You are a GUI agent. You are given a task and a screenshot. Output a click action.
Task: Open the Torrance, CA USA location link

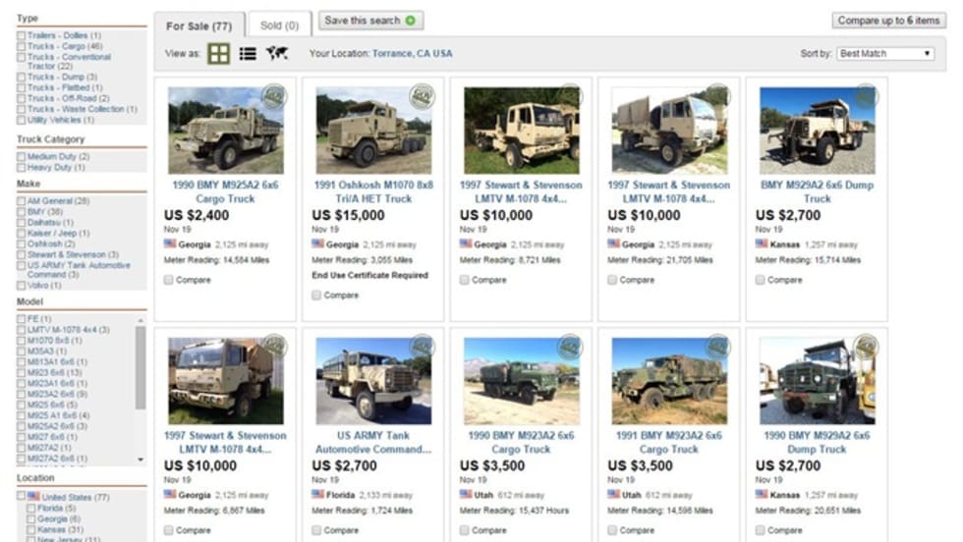click(x=412, y=53)
